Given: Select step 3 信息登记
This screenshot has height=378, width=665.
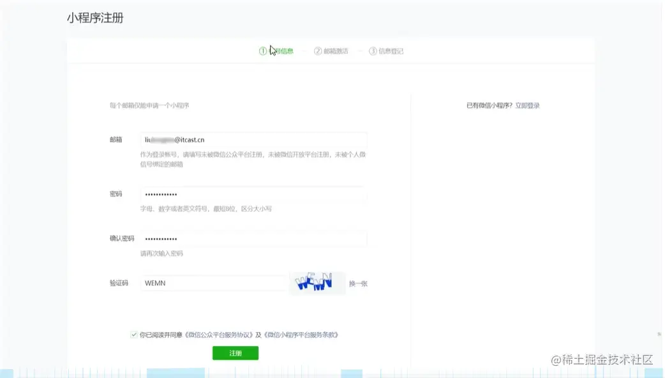Looking at the screenshot, I should 386,51.
